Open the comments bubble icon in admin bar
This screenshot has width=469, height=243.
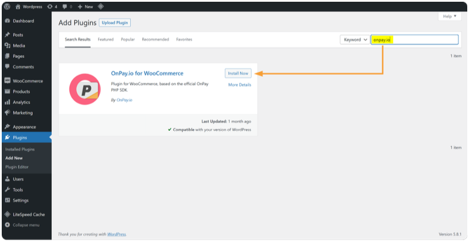click(65, 6)
